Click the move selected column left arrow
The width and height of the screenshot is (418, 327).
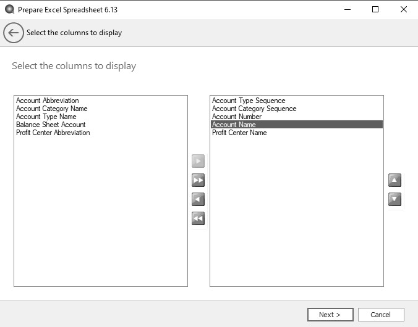point(198,199)
